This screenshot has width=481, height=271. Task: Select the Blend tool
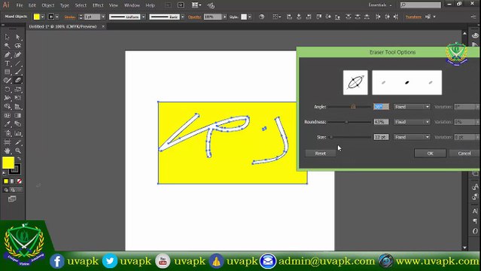tap(18, 124)
